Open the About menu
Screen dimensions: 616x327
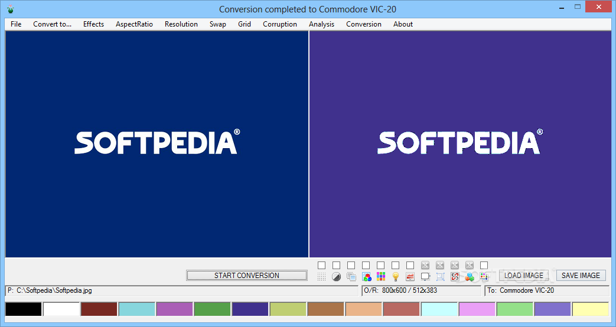(403, 24)
